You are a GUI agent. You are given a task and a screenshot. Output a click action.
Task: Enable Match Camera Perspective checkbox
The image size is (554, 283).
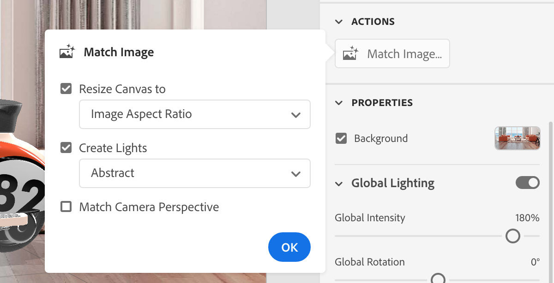[x=66, y=207]
